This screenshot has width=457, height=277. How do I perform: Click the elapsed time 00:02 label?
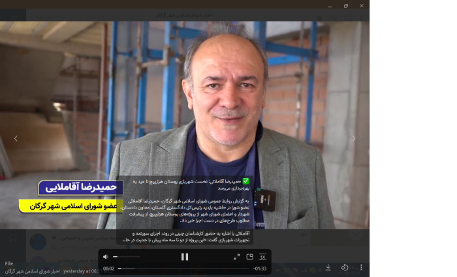click(x=109, y=269)
